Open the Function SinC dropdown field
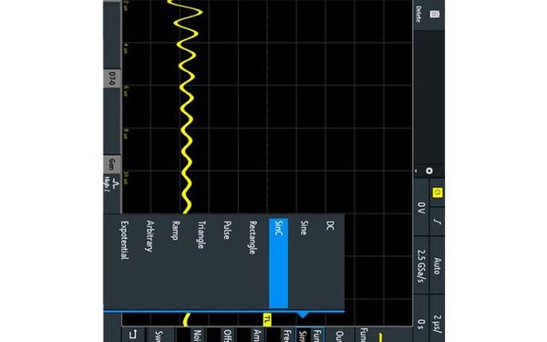The image size is (547, 342). coord(310,335)
